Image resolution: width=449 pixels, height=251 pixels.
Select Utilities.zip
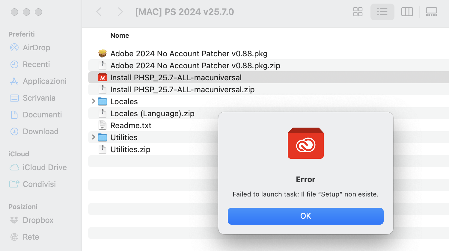(130, 149)
